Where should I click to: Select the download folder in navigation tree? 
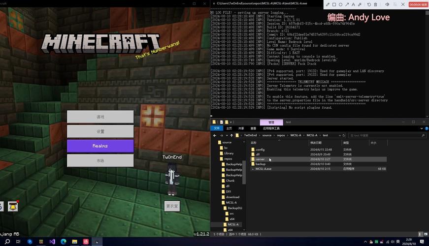232,197
